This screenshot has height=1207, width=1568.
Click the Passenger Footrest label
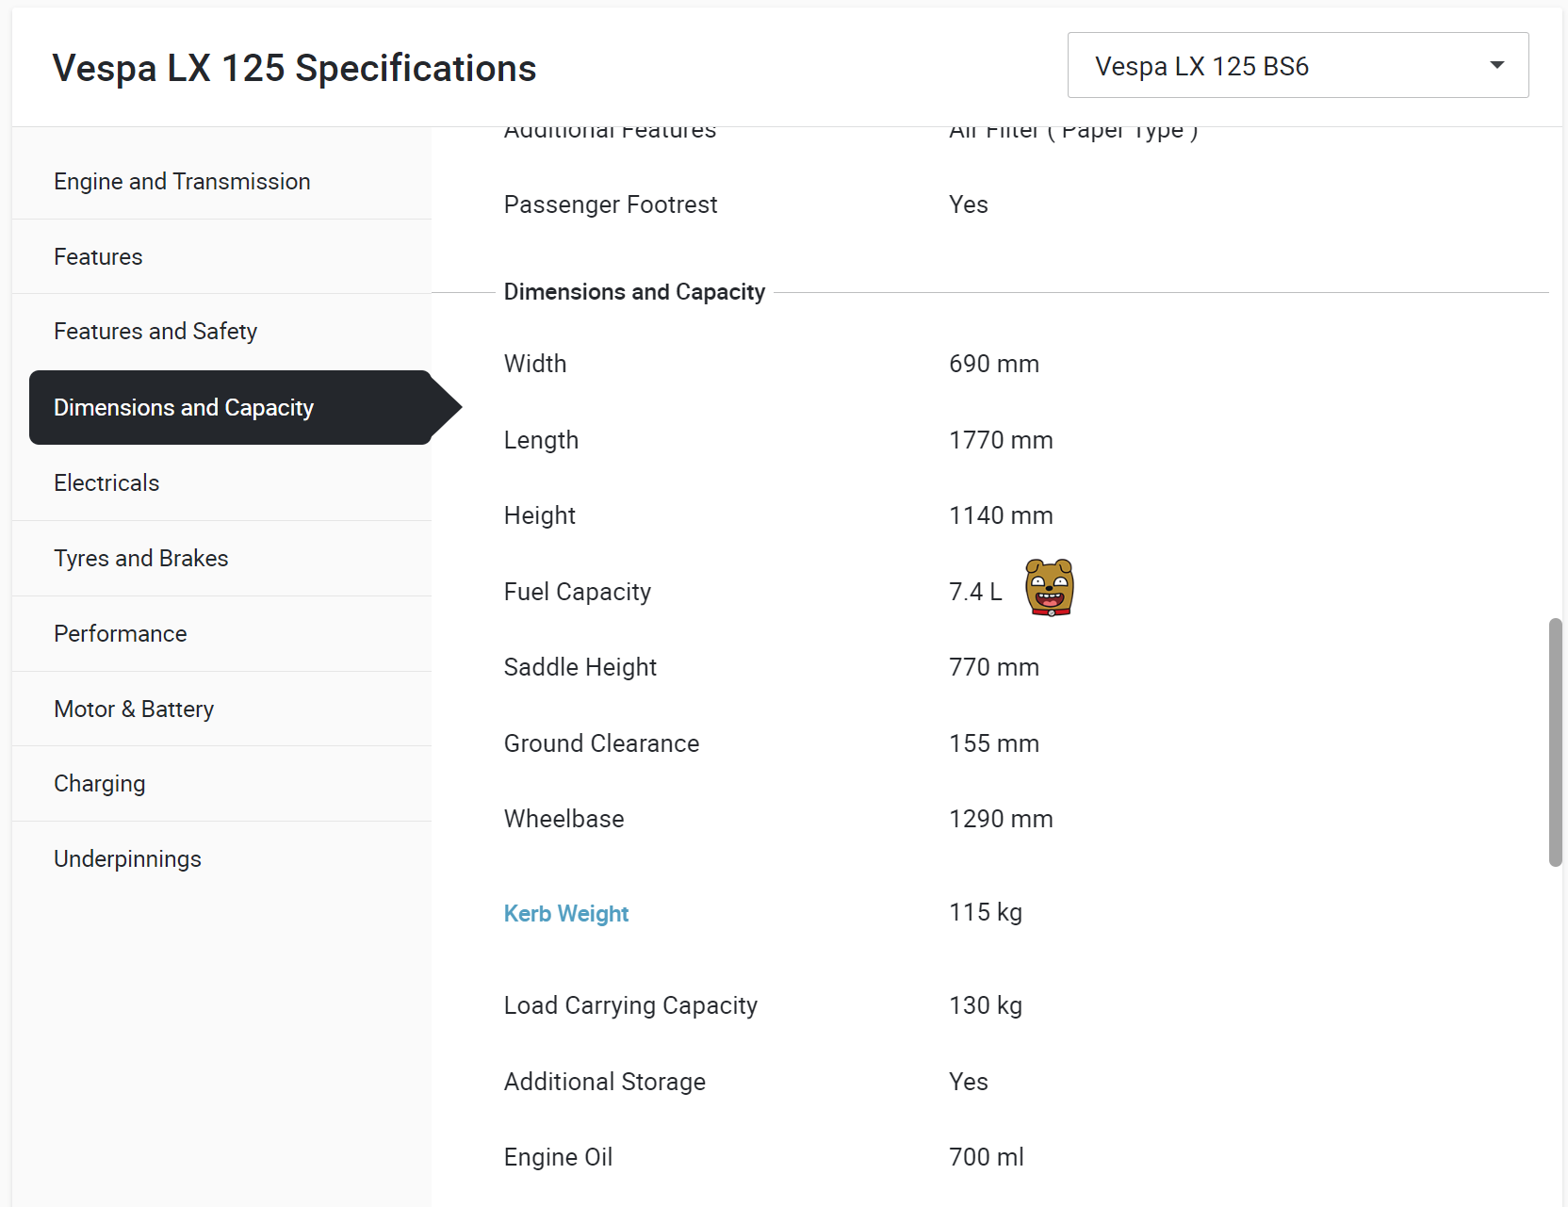pos(611,204)
